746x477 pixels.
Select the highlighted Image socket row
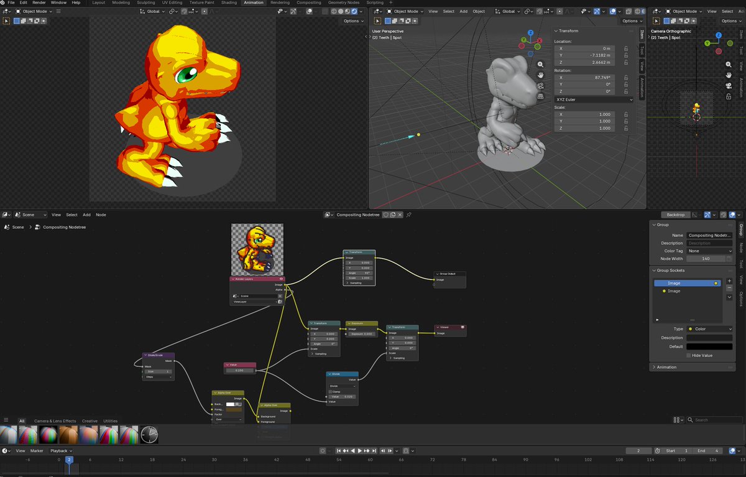[x=688, y=283]
